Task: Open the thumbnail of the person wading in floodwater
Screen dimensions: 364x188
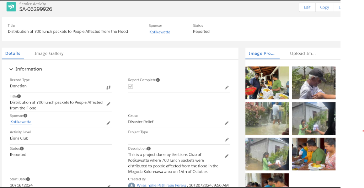Action: tap(267, 118)
